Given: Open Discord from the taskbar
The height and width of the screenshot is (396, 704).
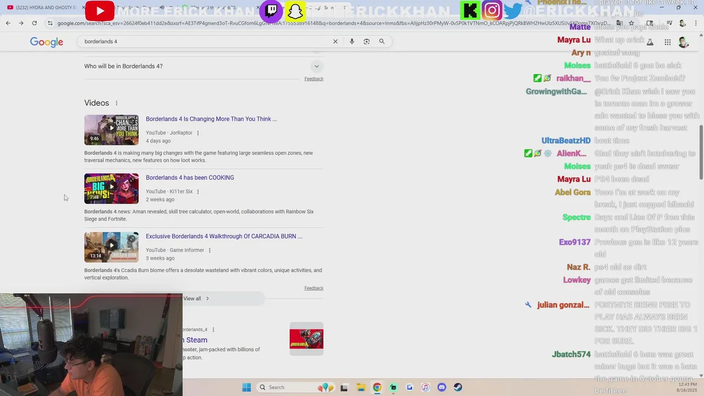Looking at the screenshot, I should pos(442,387).
